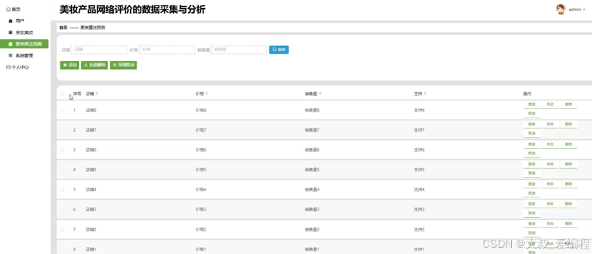Focus the 店铺 search input field
Screen dimensions: 592x254
point(99,50)
